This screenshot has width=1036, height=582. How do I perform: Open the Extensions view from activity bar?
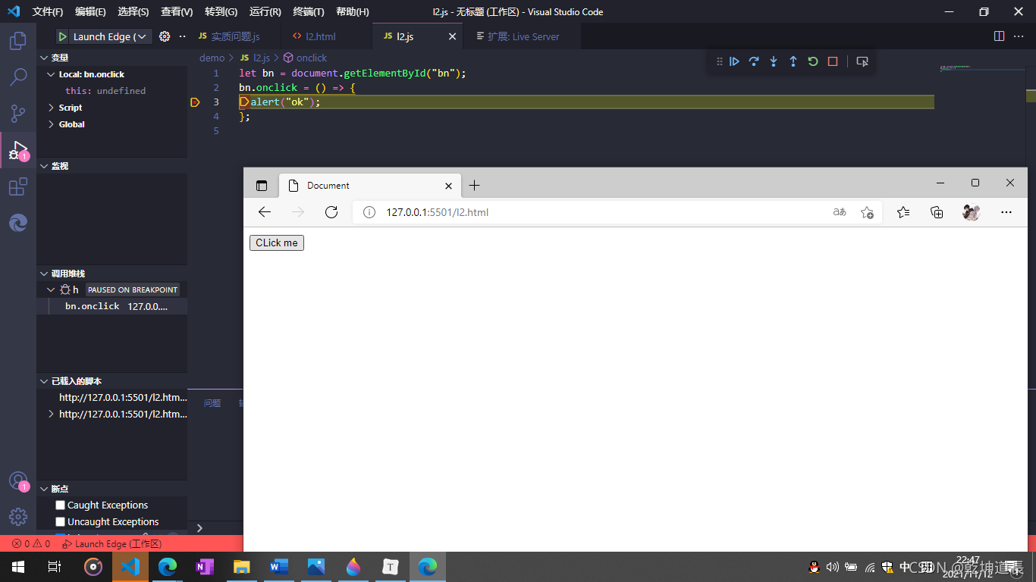(x=17, y=186)
